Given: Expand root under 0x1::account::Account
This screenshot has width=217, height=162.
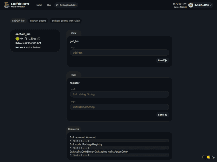Looking at the screenshot, I should point(71,141).
